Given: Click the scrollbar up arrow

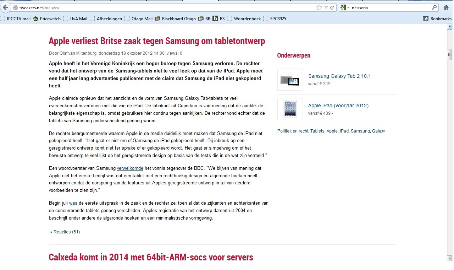Looking at the screenshot, I should pyautogui.click(x=450, y=27).
